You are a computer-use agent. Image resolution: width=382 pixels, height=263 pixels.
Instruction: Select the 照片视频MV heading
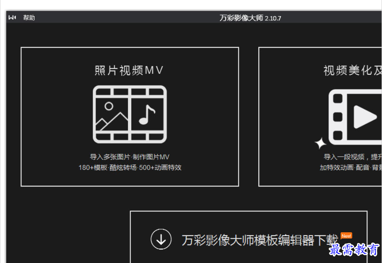[x=129, y=70]
